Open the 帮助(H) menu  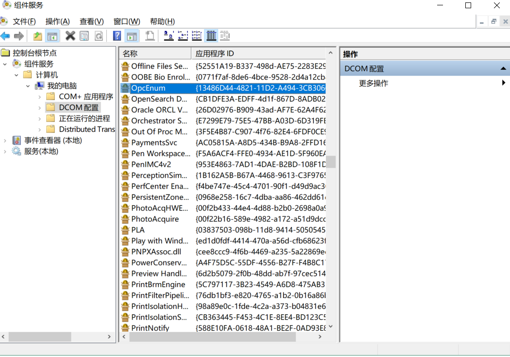(x=162, y=21)
